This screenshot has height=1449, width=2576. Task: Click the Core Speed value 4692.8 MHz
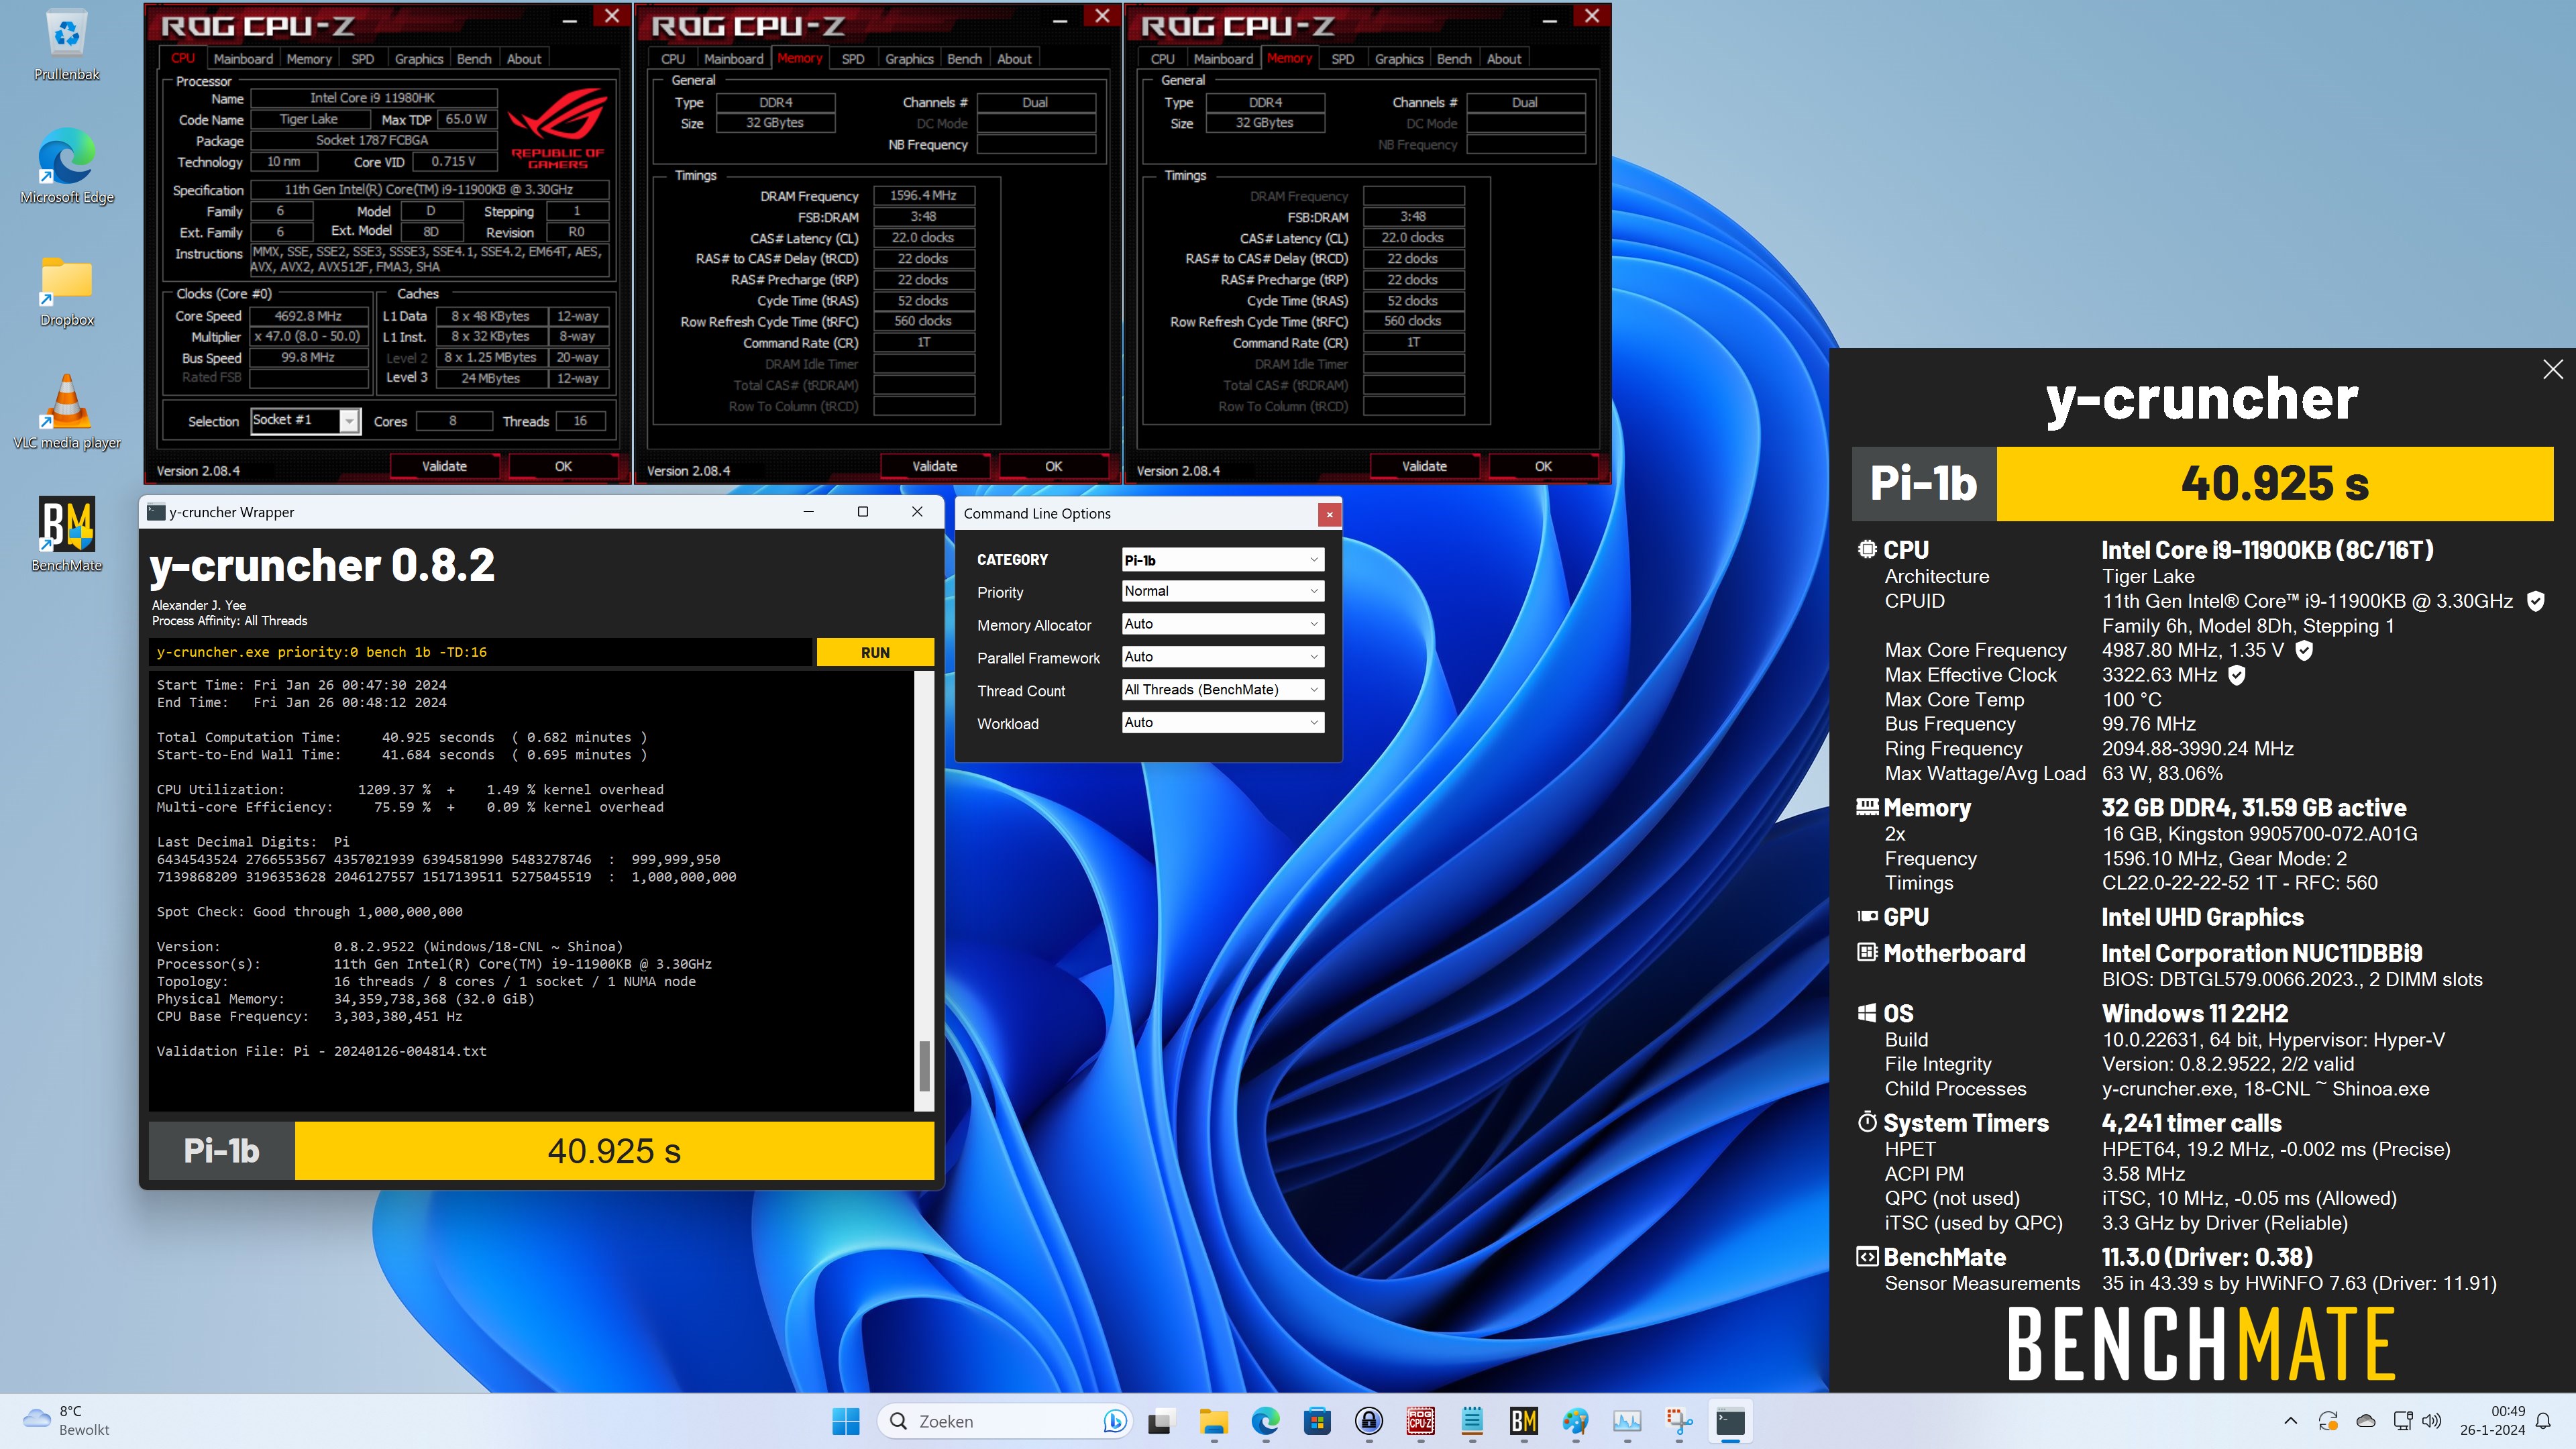(x=308, y=316)
